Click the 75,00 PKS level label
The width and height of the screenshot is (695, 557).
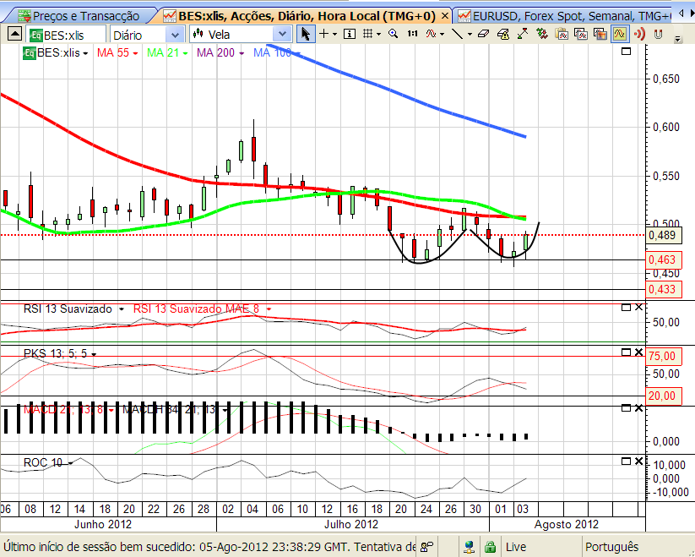[662, 356]
